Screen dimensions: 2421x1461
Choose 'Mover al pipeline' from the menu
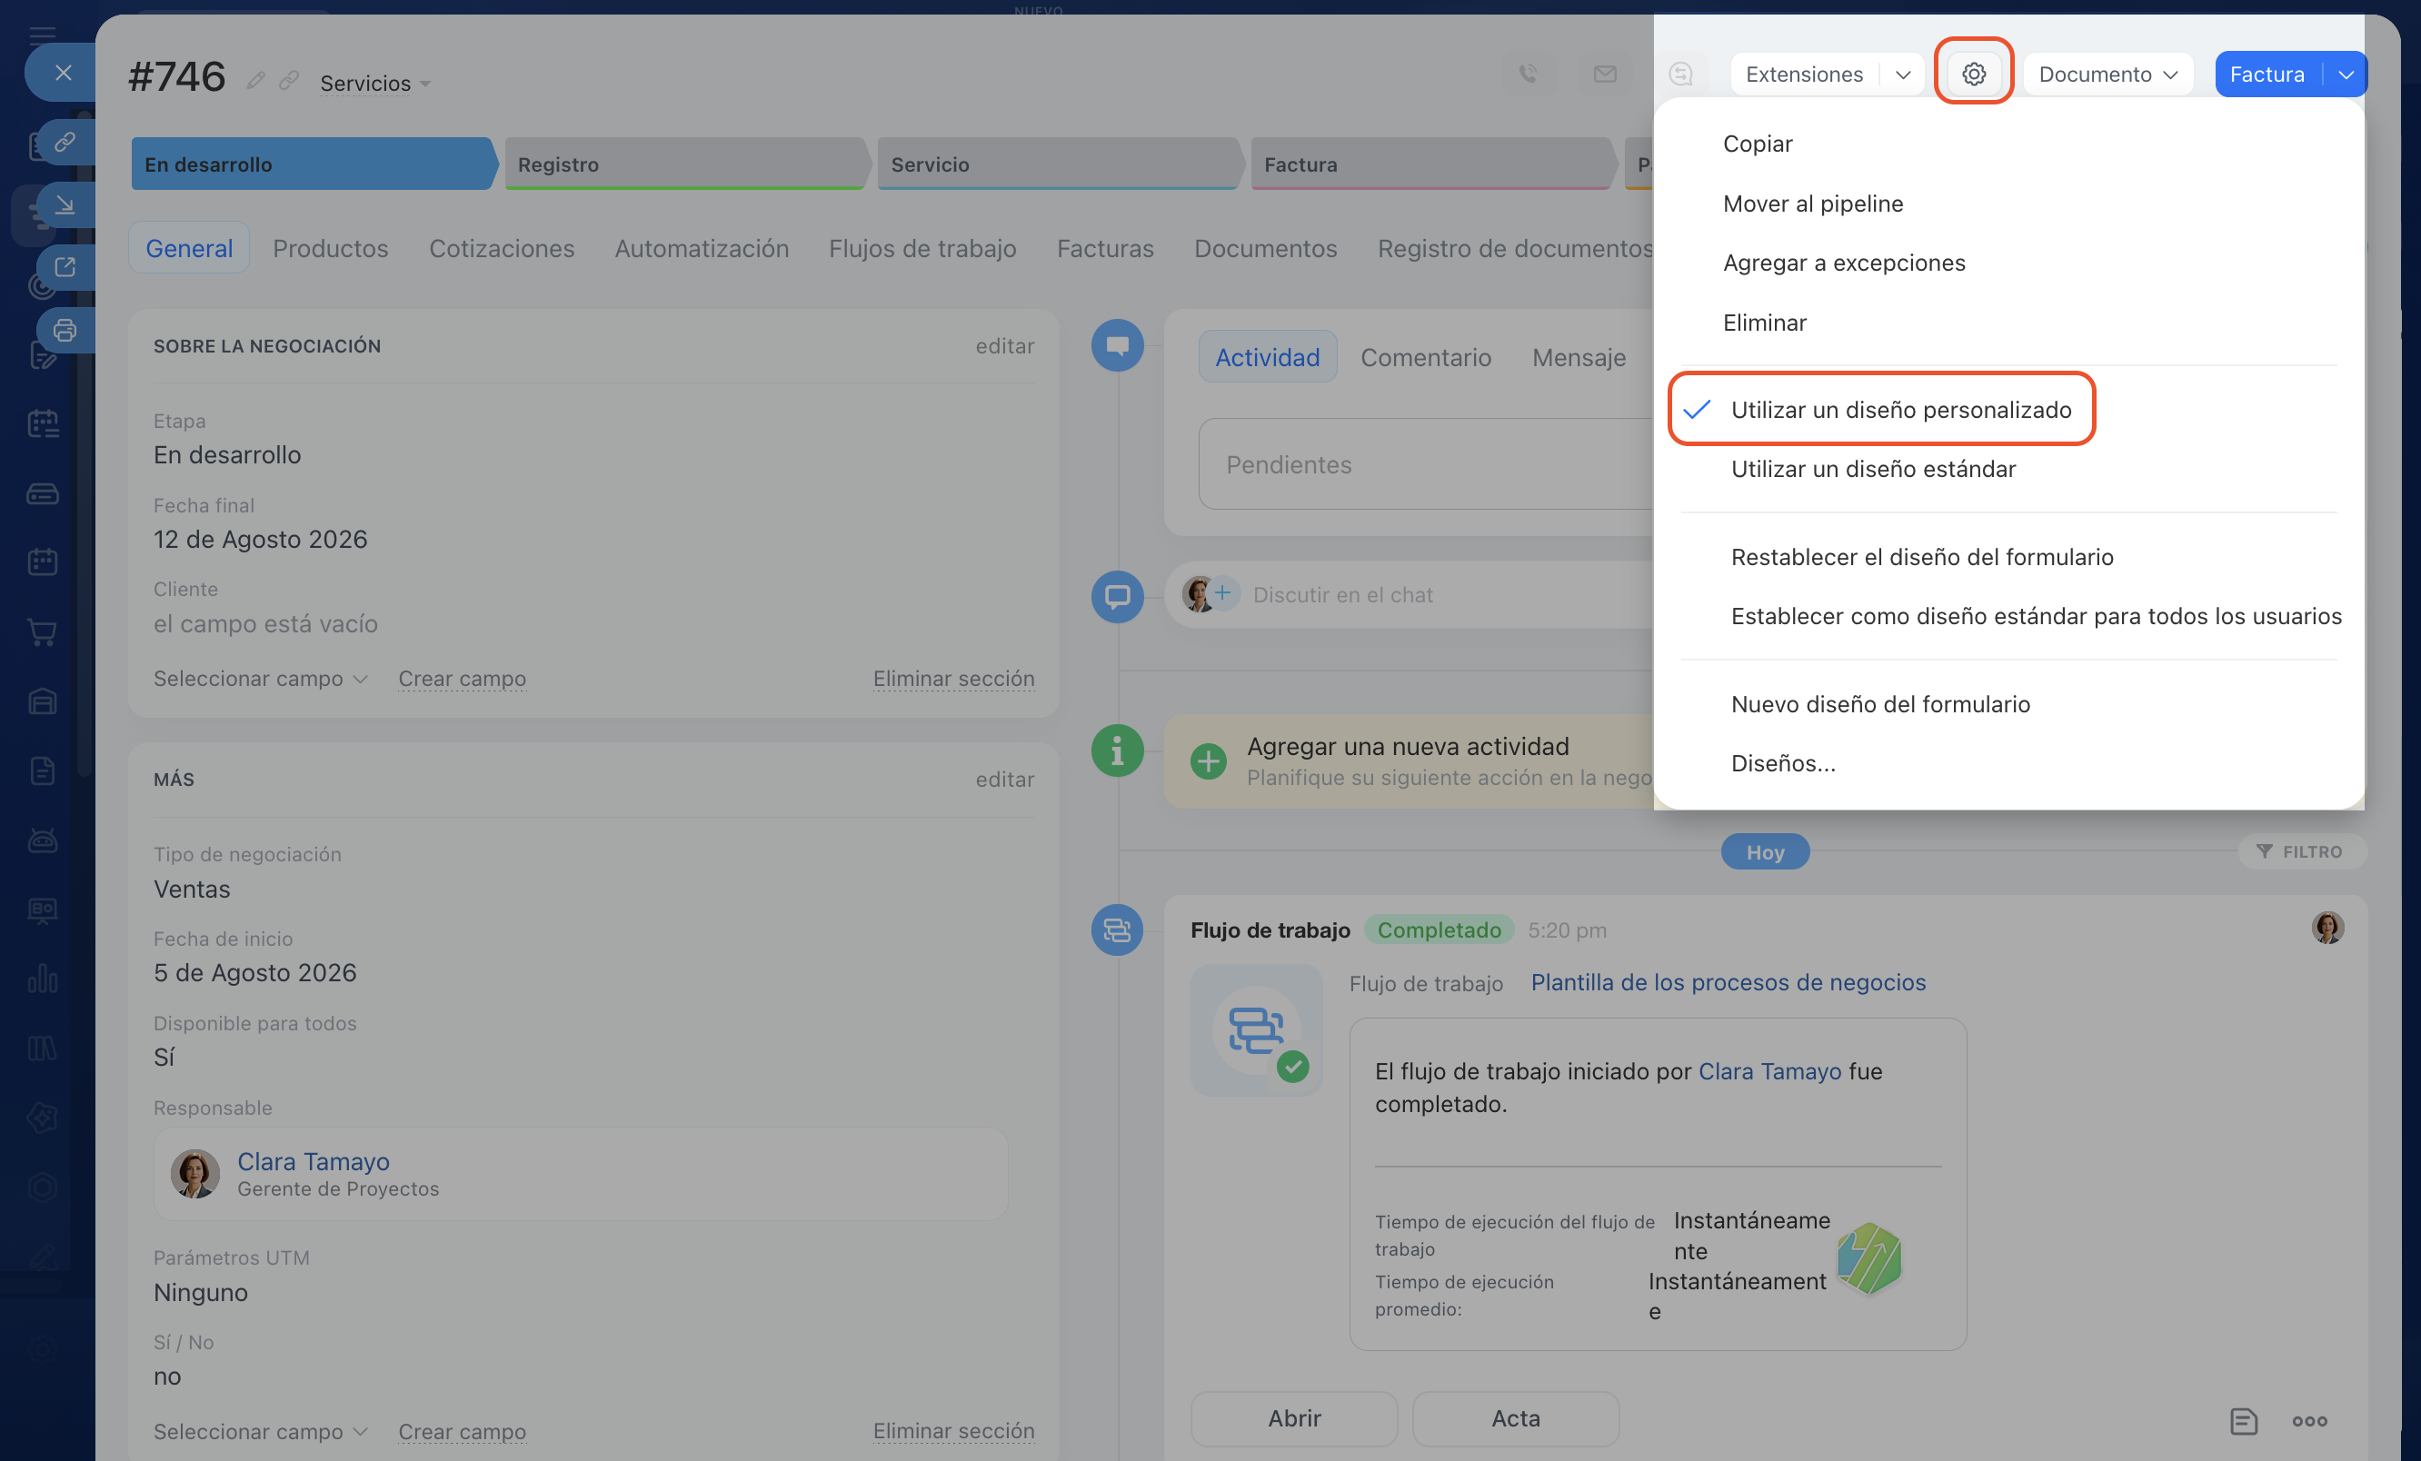click(x=1813, y=204)
